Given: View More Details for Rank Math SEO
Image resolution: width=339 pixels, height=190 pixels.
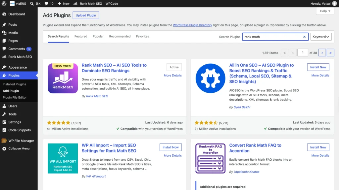Looking at the screenshot, I should point(172,76).
